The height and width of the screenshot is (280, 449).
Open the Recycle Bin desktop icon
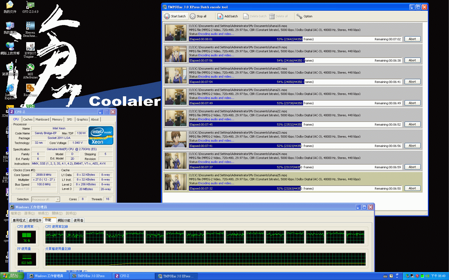click(10, 69)
